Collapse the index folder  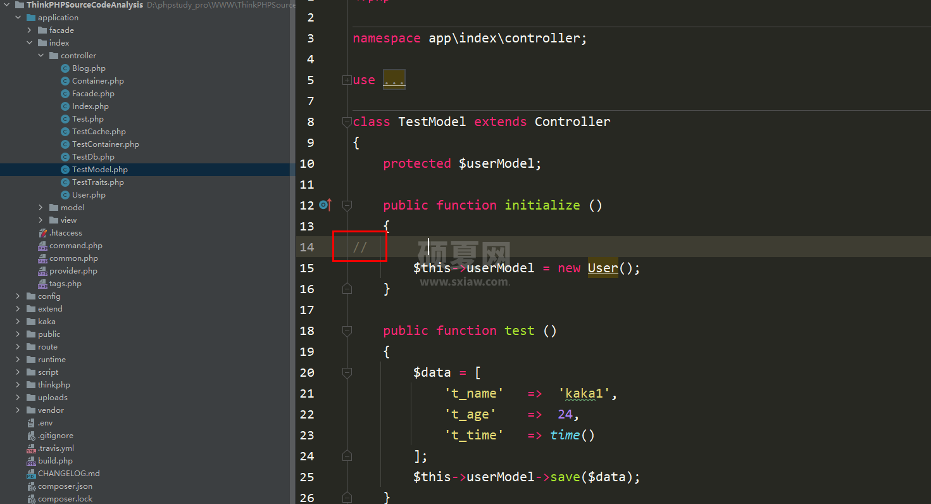(x=30, y=43)
